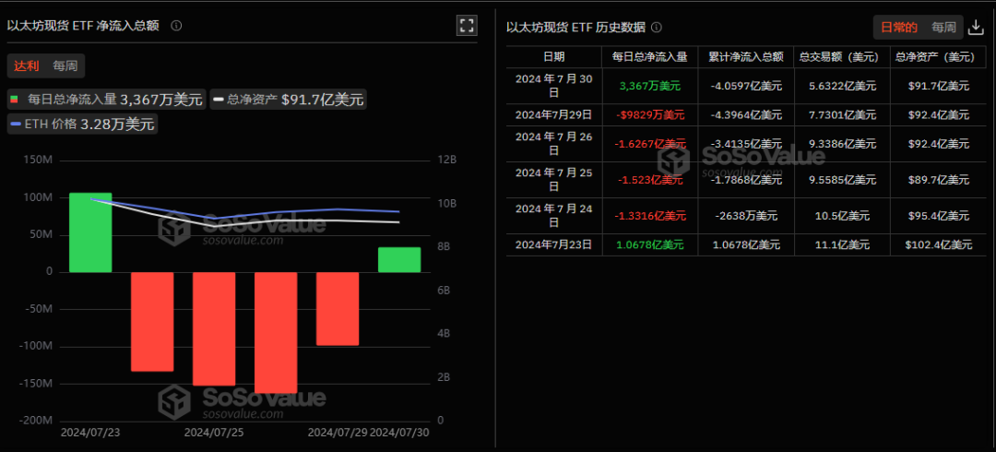
Task: Open info tooltip next to 以太坊现货 ETF 历史数据
Action: point(657,28)
